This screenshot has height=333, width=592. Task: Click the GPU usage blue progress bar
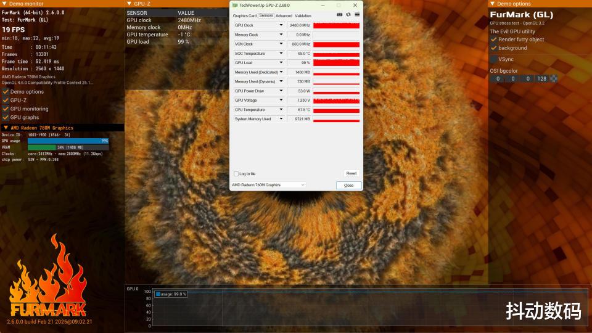pos(68,141)
